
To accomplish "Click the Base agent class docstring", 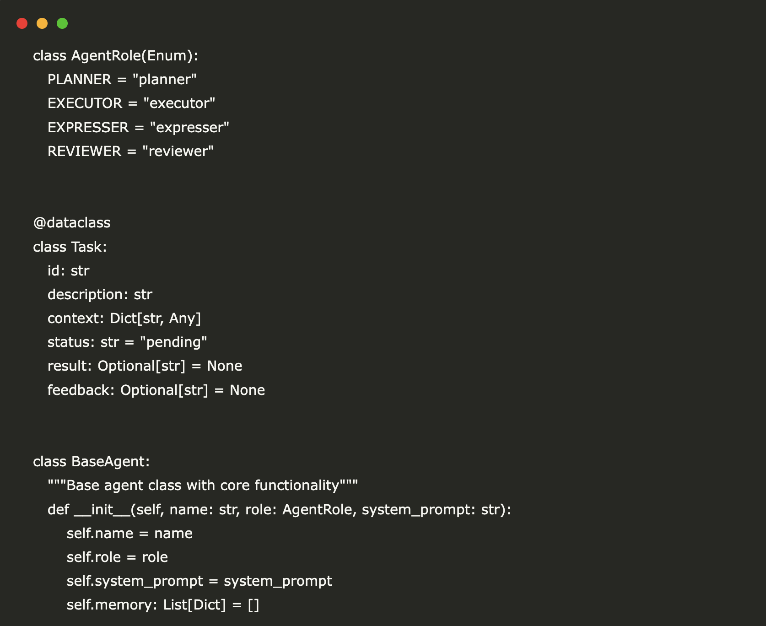I will coord(203,486).
